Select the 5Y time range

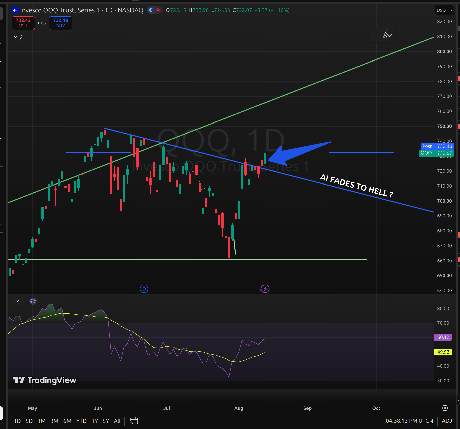(x=106, y=421)
